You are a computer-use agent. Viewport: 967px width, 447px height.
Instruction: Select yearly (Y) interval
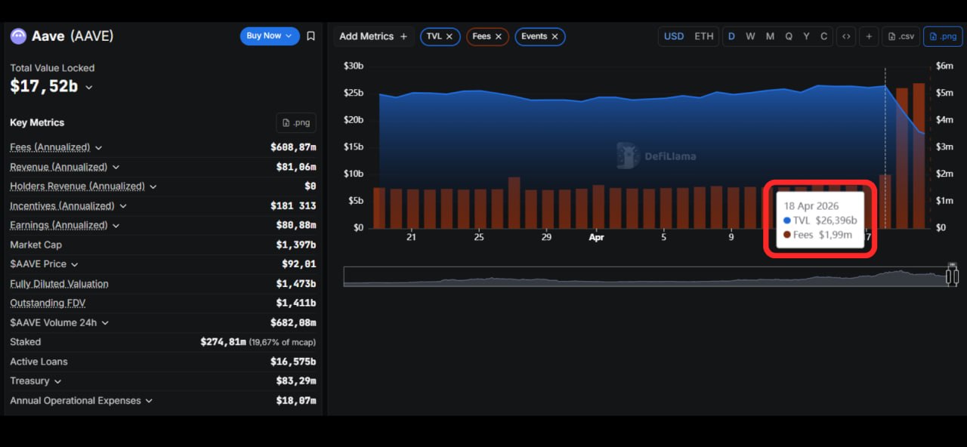tap(806, 36)
